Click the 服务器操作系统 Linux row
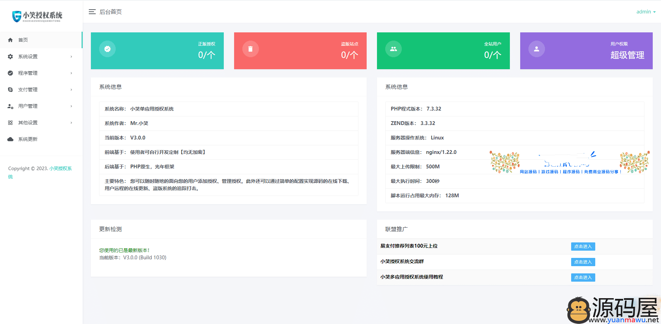661x324 pixels. [x=515, y=138]
